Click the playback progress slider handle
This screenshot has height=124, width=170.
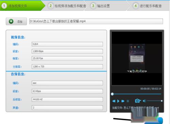pyautogui.click(x=112, y=94)
